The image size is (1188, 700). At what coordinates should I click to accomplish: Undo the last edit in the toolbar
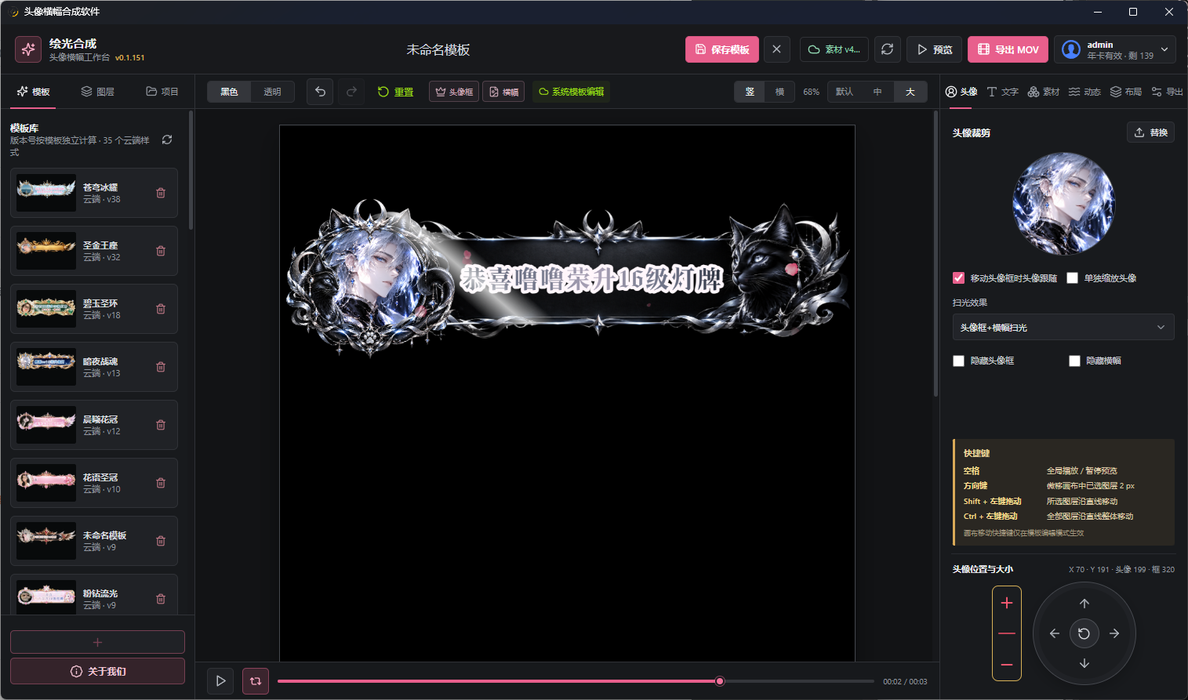(320, 92)
